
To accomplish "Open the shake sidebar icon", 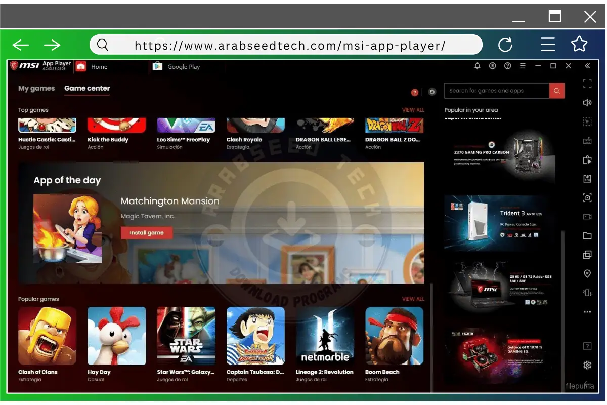I will 587,293.
